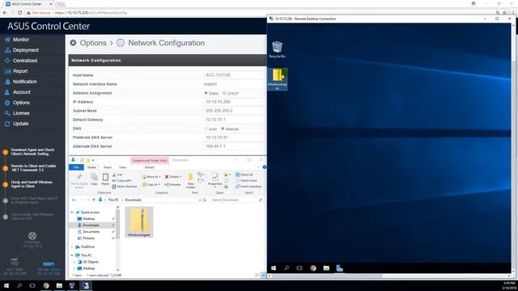518x291 pixels.
Task: Open the Move to dropdown
Action: [151, 177]
